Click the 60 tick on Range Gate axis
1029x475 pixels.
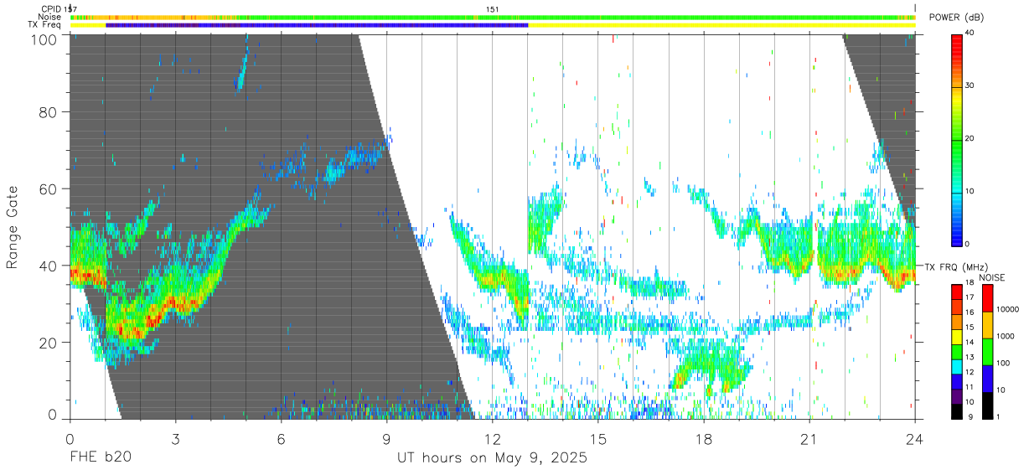pos(49,188)
